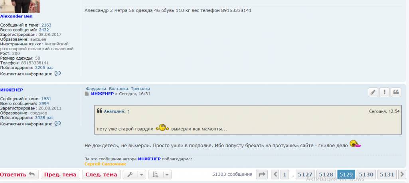Screen dimensions: 409x183
Task: Select page 5130 in pagination
Action: coord(366,175)
